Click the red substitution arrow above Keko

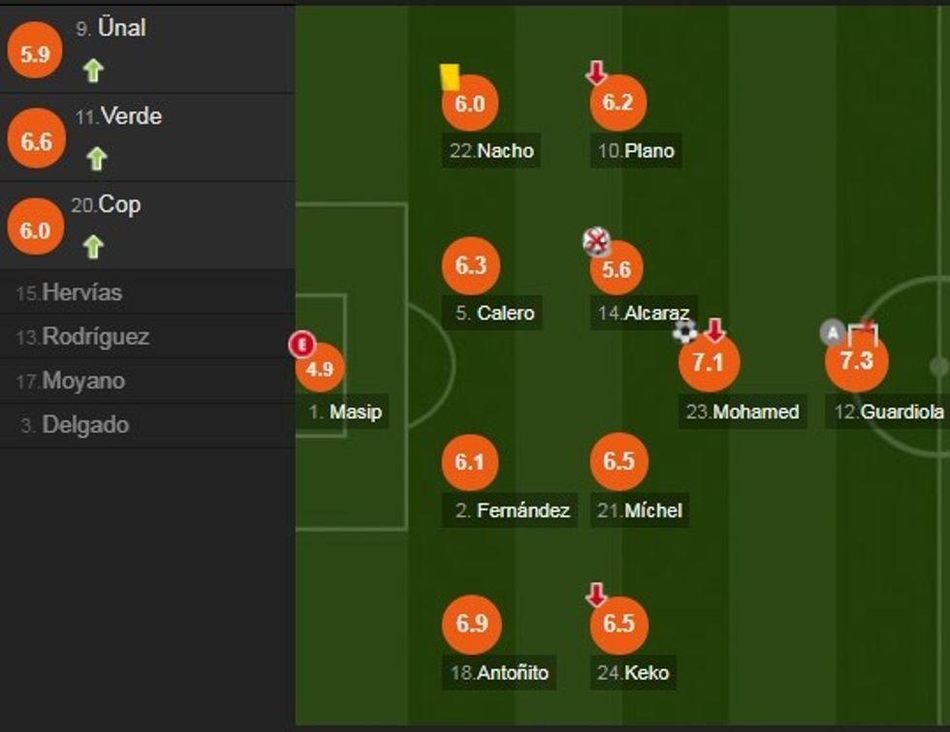click(596, 595)
